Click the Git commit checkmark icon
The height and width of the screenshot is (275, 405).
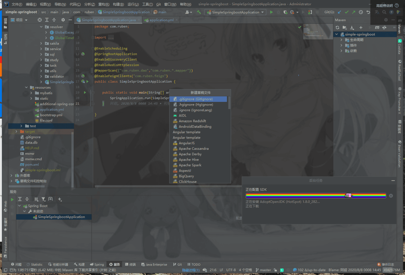pos(346,12)
